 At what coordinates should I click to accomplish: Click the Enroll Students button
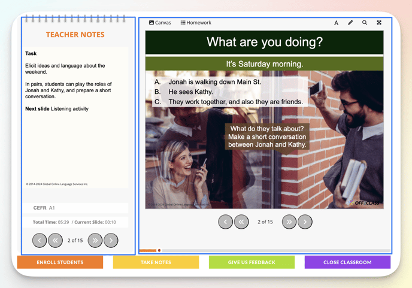click(x=60, y=262)
